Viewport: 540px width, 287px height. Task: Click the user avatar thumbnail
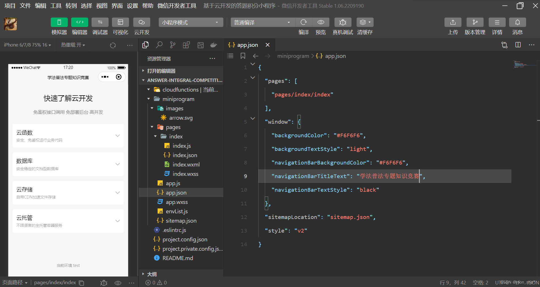[10, 24]
